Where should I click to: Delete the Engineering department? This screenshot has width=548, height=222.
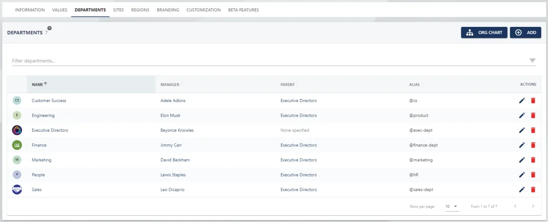(532, 115)
